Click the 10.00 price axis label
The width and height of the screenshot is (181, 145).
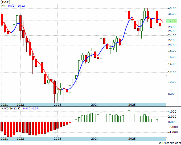pyautogui.click(x=172, y=82)
